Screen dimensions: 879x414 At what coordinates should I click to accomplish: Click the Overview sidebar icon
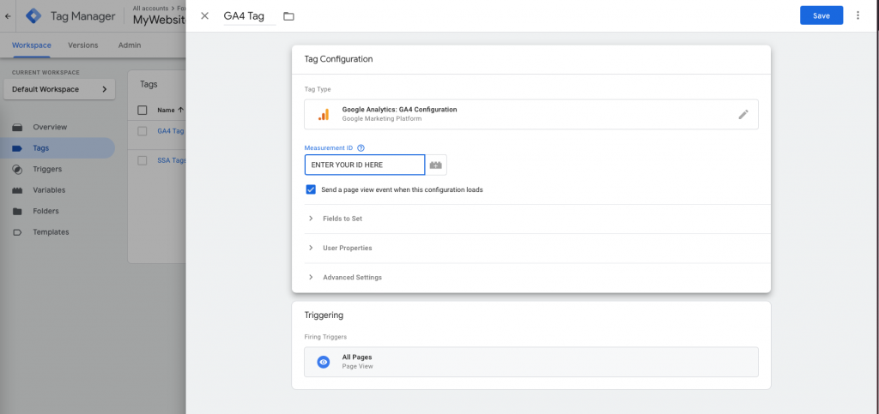(17, 127)
